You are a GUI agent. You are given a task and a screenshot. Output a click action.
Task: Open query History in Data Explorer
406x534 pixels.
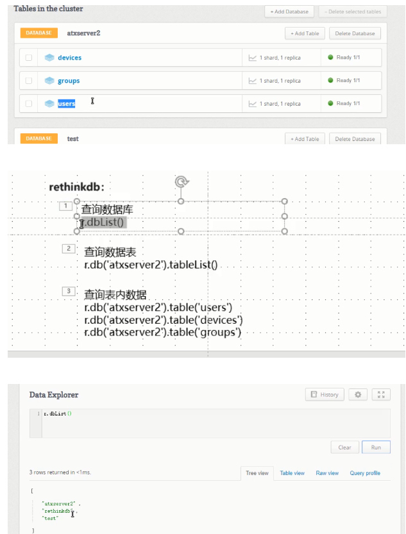click(325, 395)
